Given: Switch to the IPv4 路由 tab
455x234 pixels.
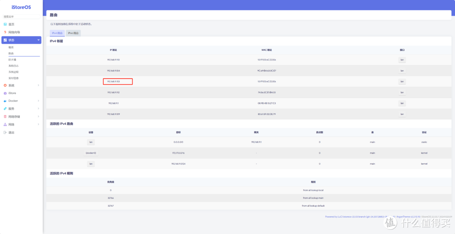Looking at the screenshot, I should 57,33.
